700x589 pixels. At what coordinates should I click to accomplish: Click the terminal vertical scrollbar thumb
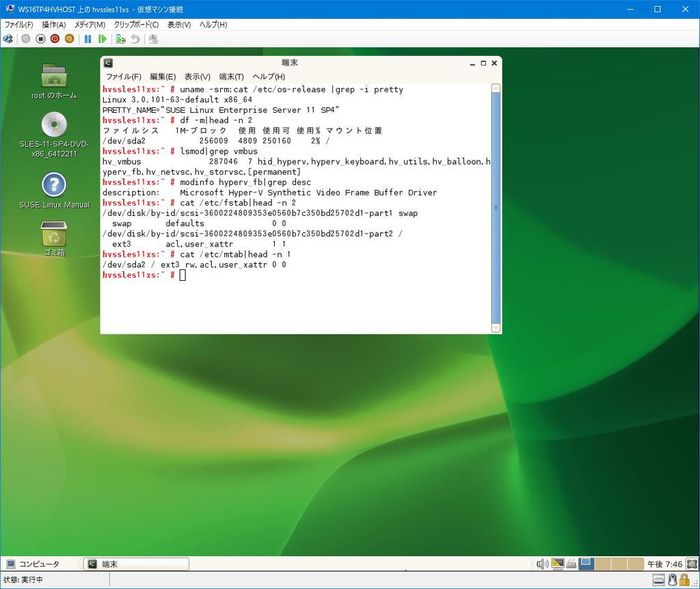coord(496,208)
